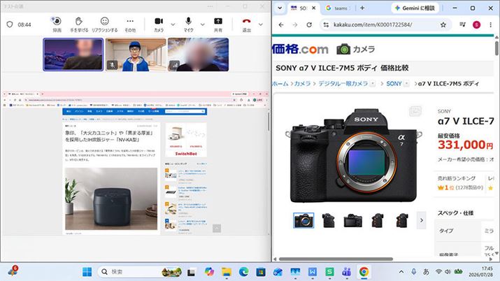
Task: Bookmark this page with the star
Action: pos(443,24)
